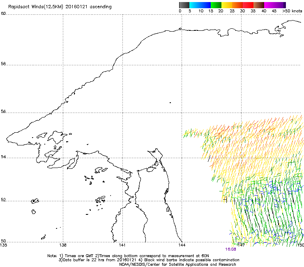Click the cyan 5-10 knots legend color
304x267 pixels.
pyautogui.click(x=195, y=5)
